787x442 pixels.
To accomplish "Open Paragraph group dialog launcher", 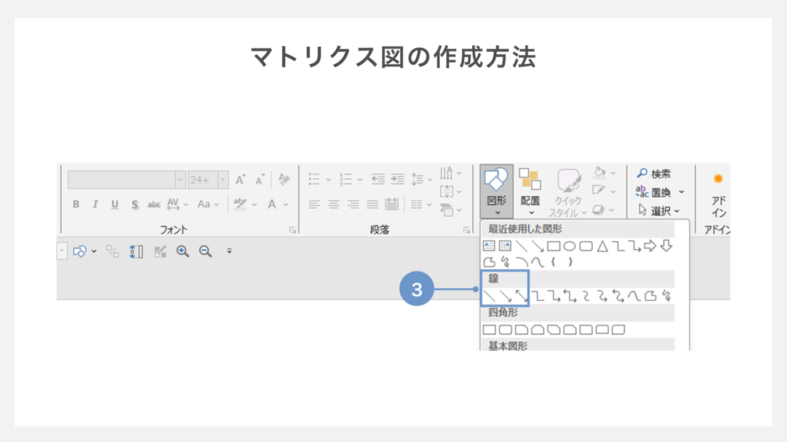I will (467, 230).
